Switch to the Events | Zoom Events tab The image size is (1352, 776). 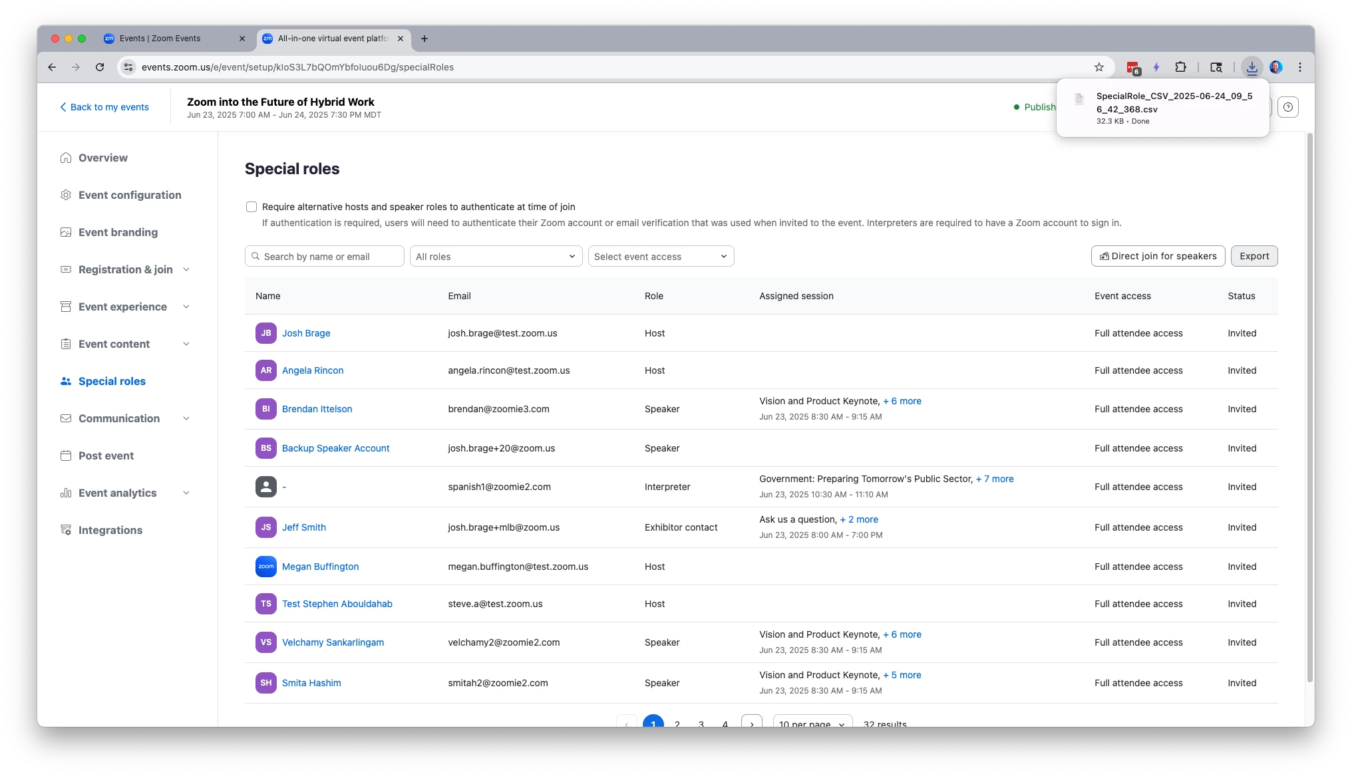(160, 39)
